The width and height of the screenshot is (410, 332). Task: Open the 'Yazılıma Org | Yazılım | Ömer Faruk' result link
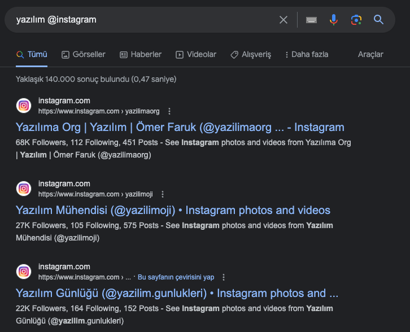(x=180, y=127)
